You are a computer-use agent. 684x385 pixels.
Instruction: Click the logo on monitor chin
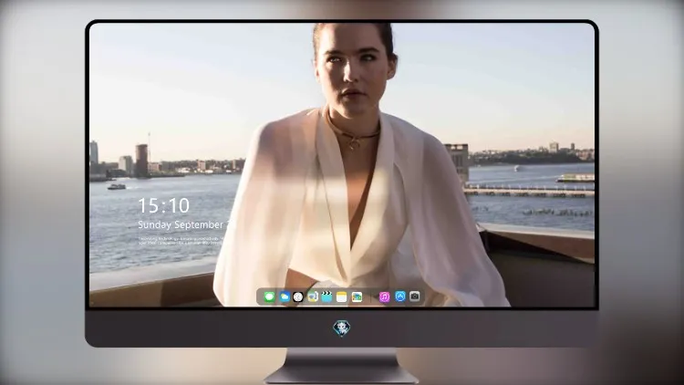coord(342,328)
